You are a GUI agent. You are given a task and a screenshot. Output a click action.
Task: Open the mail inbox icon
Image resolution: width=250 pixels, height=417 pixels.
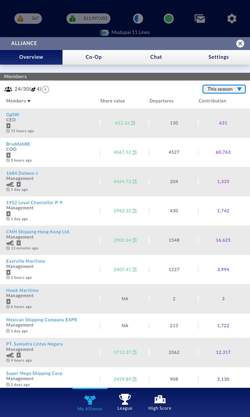[x=200, y=19]
